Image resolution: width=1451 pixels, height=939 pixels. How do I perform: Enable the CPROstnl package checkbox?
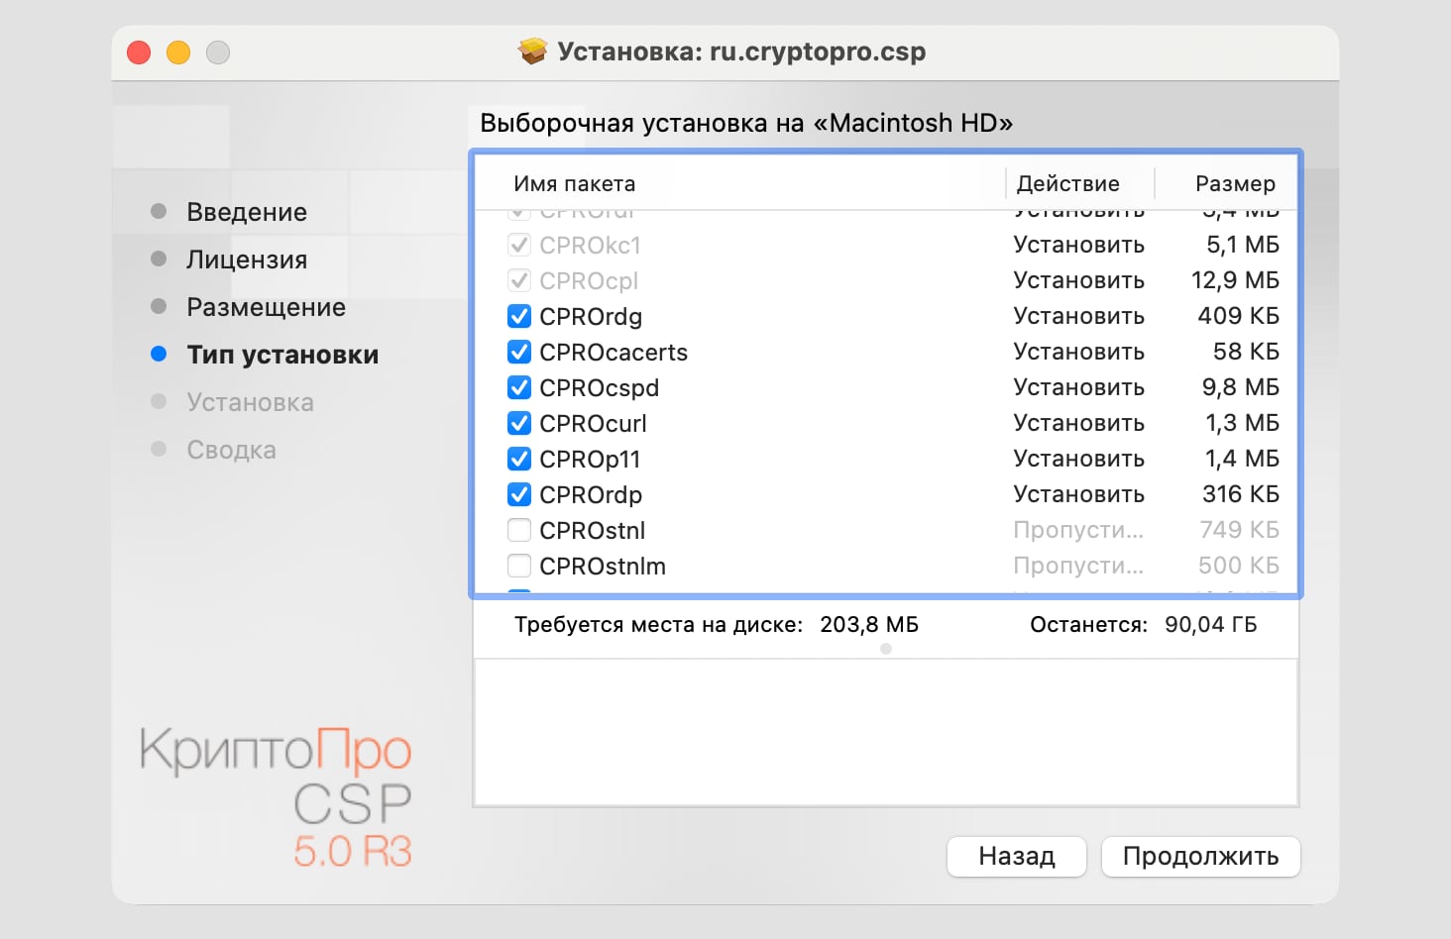click(x=519, y=531)
